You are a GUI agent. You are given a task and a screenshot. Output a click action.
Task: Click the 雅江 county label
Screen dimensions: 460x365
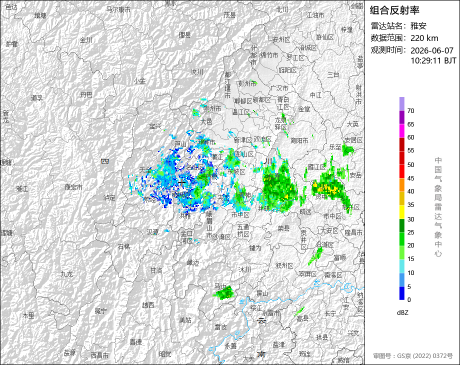[22, 188]
